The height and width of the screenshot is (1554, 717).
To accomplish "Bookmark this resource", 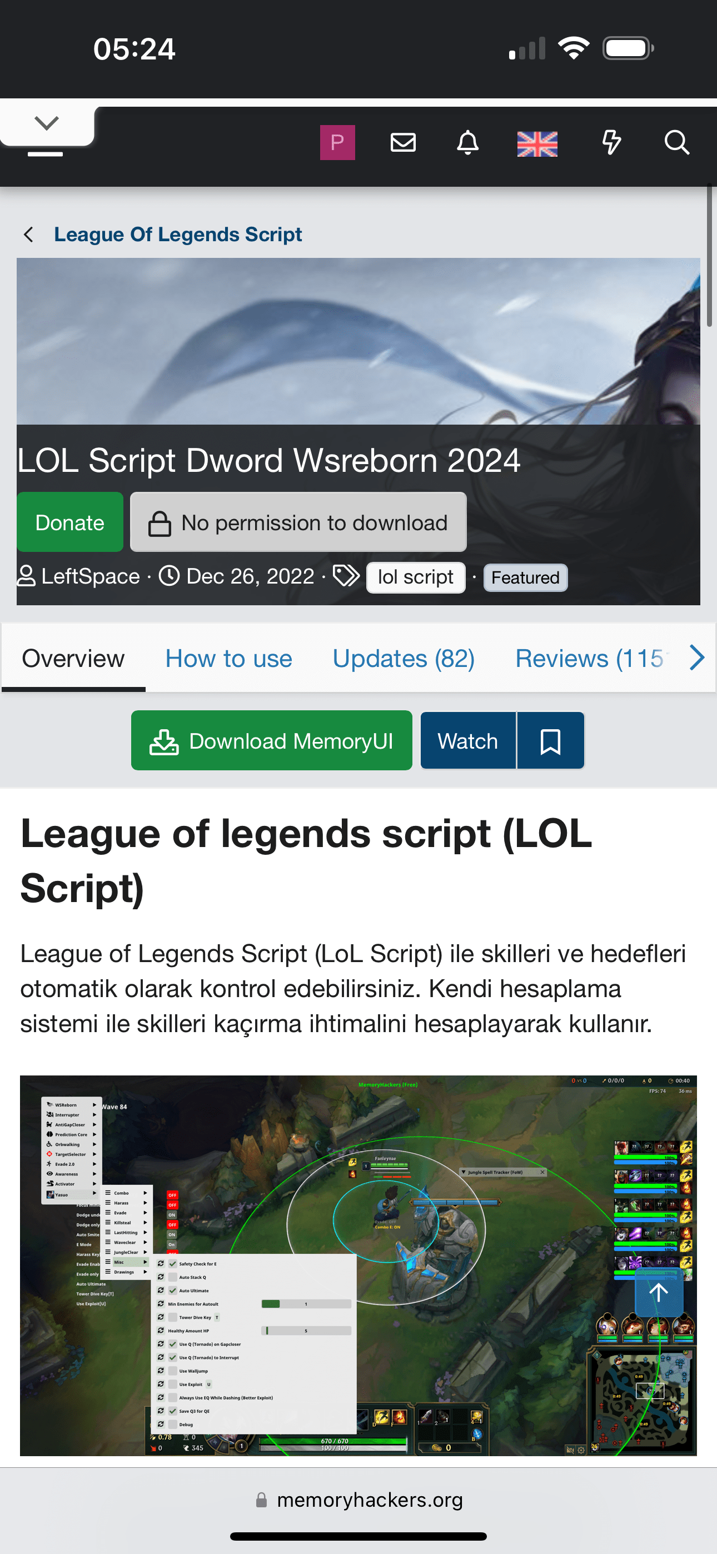I will coord(550,740).
